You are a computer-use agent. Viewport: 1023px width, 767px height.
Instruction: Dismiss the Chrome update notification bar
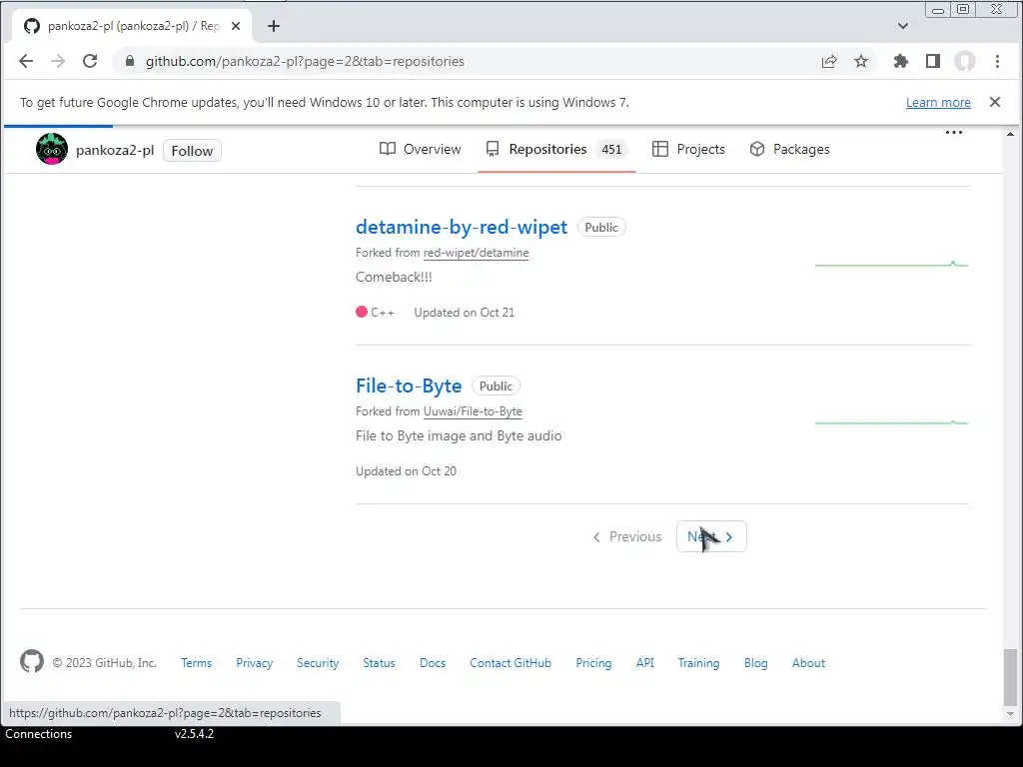point(994,102)
